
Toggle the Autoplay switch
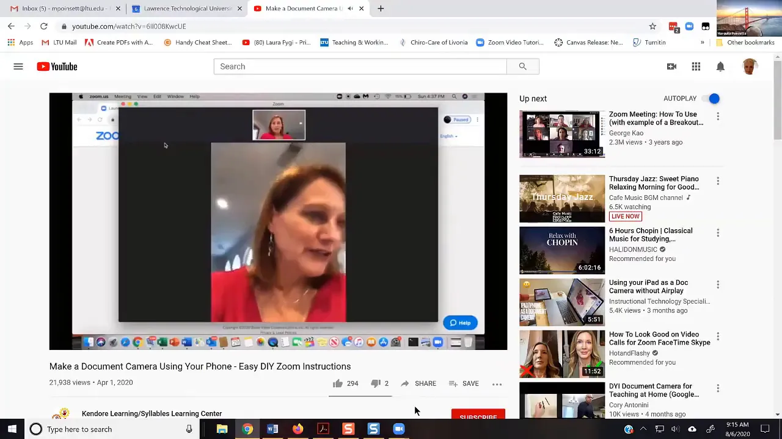click(x=711, y=99)
